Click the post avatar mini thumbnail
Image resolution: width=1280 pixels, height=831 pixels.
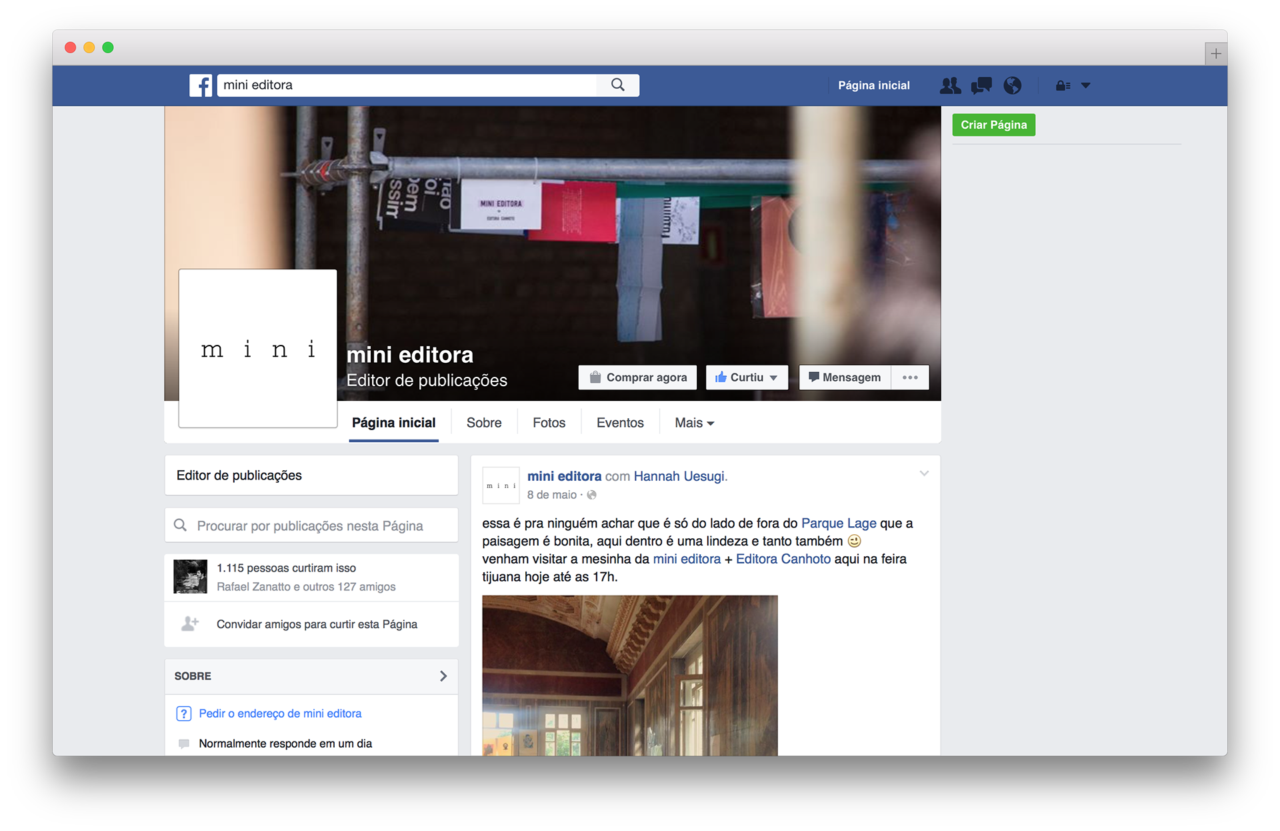[x=501, y=486]
